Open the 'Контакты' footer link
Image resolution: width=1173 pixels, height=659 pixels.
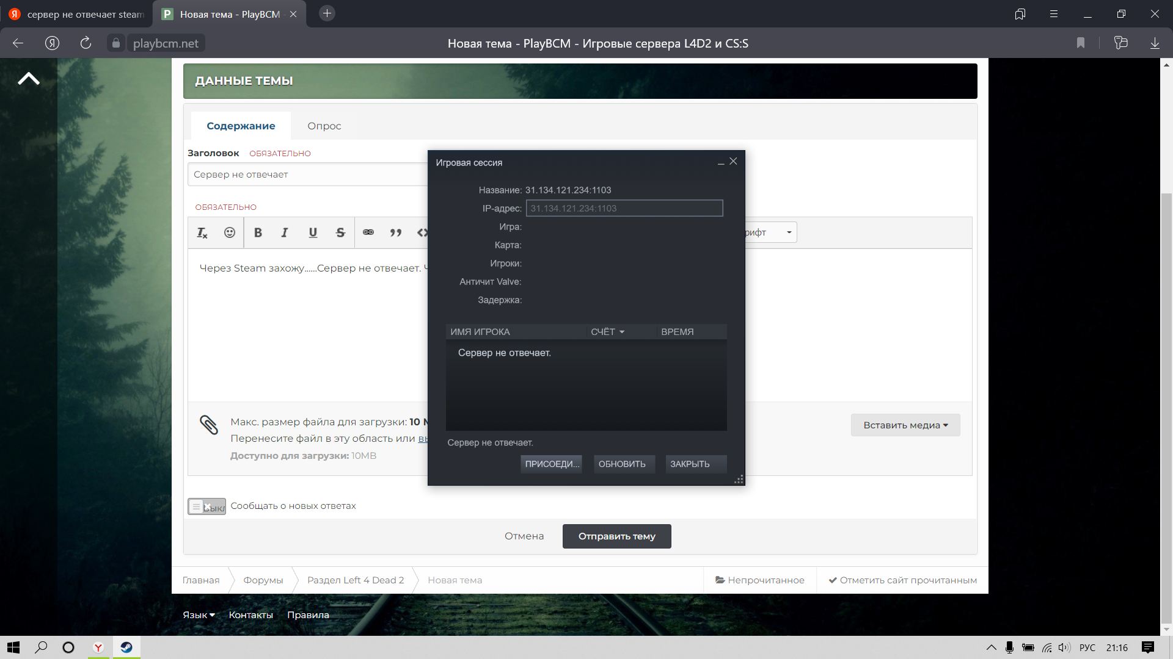pos(250,615)
